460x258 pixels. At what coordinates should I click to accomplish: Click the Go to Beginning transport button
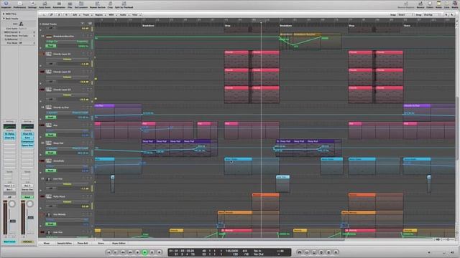(x=109, y=252)
